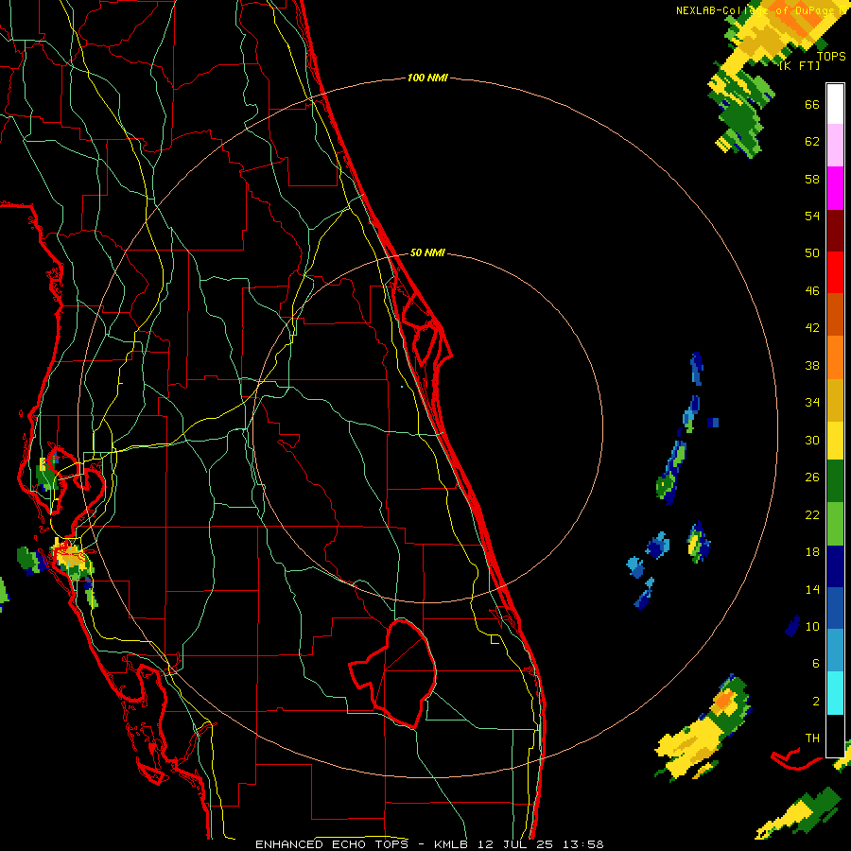Click the "66" legend value
851x851 pixels.
tap(812, 104)
